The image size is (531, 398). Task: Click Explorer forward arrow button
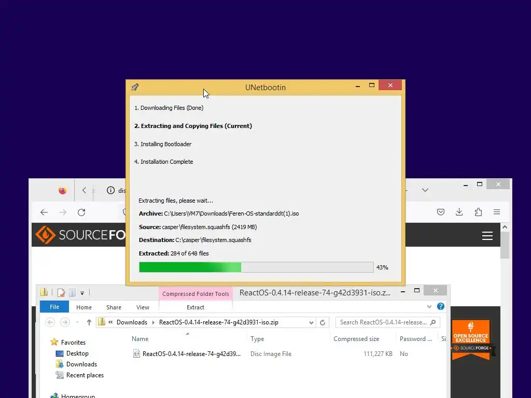tap(65, 322)
